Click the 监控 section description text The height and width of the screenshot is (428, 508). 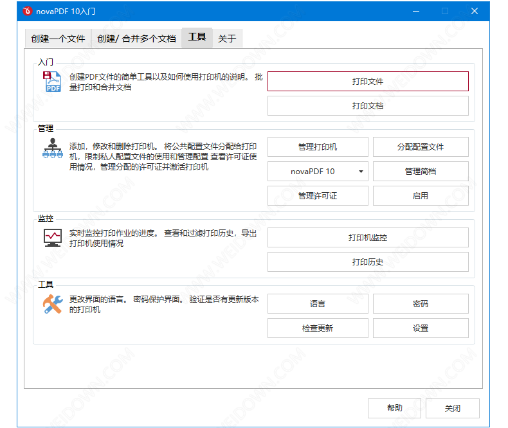coord(163,238)
